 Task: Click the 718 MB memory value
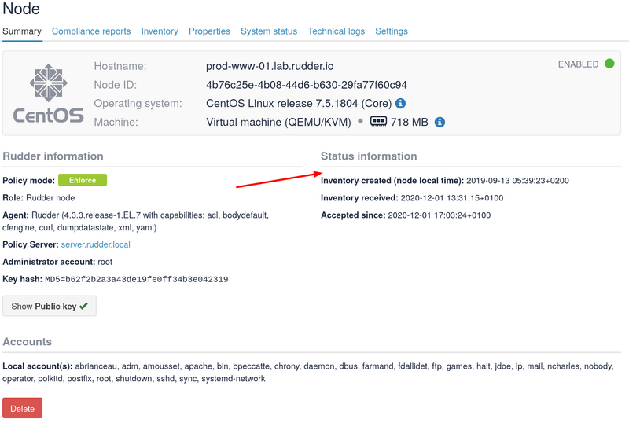pyautogui.click(x=409, y=122)
